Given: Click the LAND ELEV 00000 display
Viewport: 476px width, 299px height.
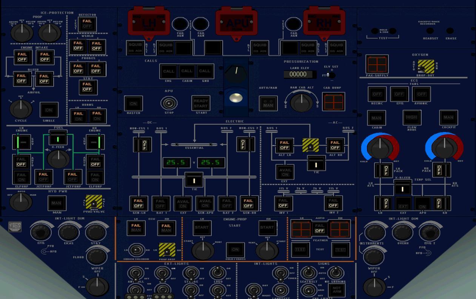Looking at the screenshot, I should 300,74.
